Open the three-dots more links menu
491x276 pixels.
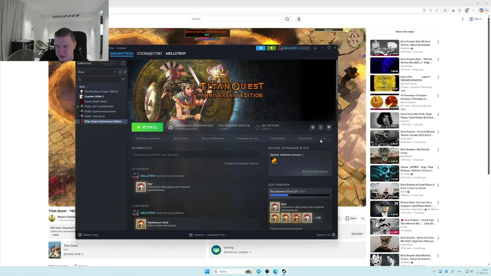tap(324, 138)
